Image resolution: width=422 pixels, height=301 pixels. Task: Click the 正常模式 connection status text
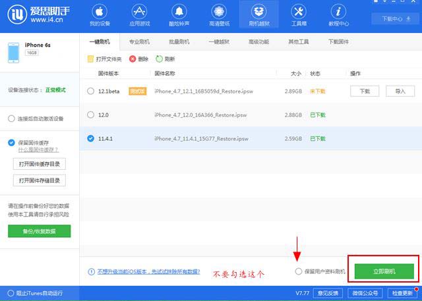[x=55, y=90]
